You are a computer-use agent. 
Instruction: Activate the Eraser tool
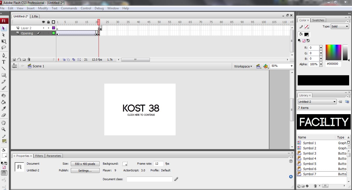pos(4,115)
